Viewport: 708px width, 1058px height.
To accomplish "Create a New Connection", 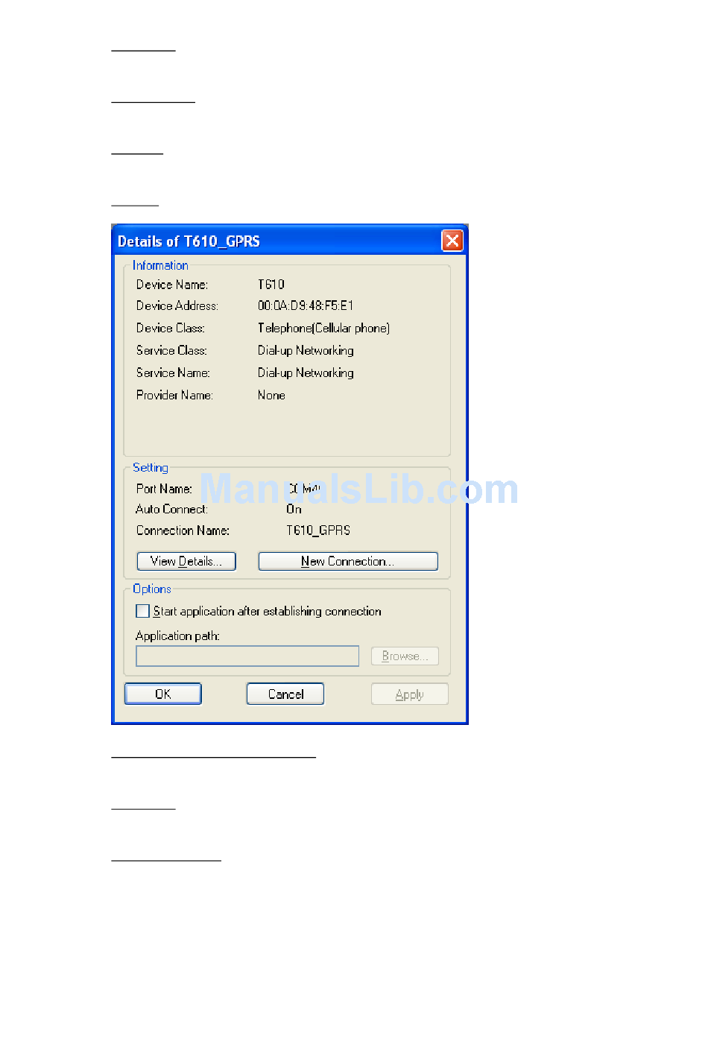I will tap(348, 561).
